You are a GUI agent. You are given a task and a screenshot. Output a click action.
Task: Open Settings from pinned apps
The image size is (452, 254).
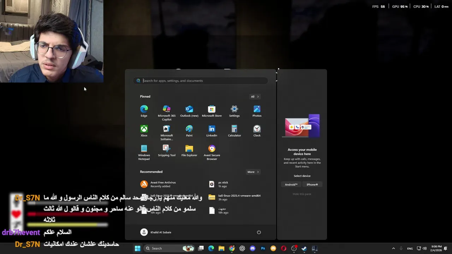234,111
